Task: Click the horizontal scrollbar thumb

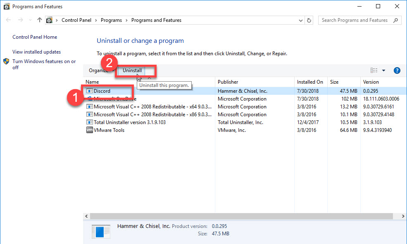Action: [241, 216]
